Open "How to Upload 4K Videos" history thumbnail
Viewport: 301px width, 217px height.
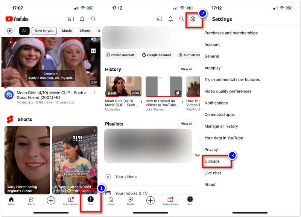[164, 86]
